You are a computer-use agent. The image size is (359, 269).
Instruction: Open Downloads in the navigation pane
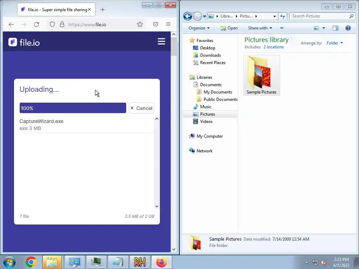[x=207, y=55]
